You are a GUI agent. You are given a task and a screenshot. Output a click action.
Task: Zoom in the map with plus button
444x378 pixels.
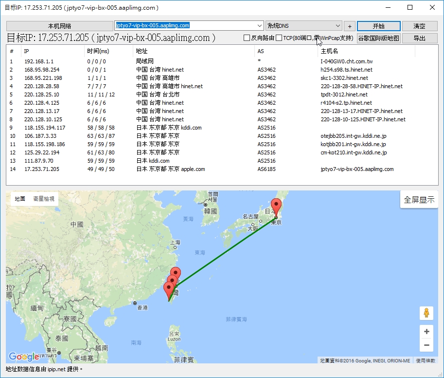[426, 332]
